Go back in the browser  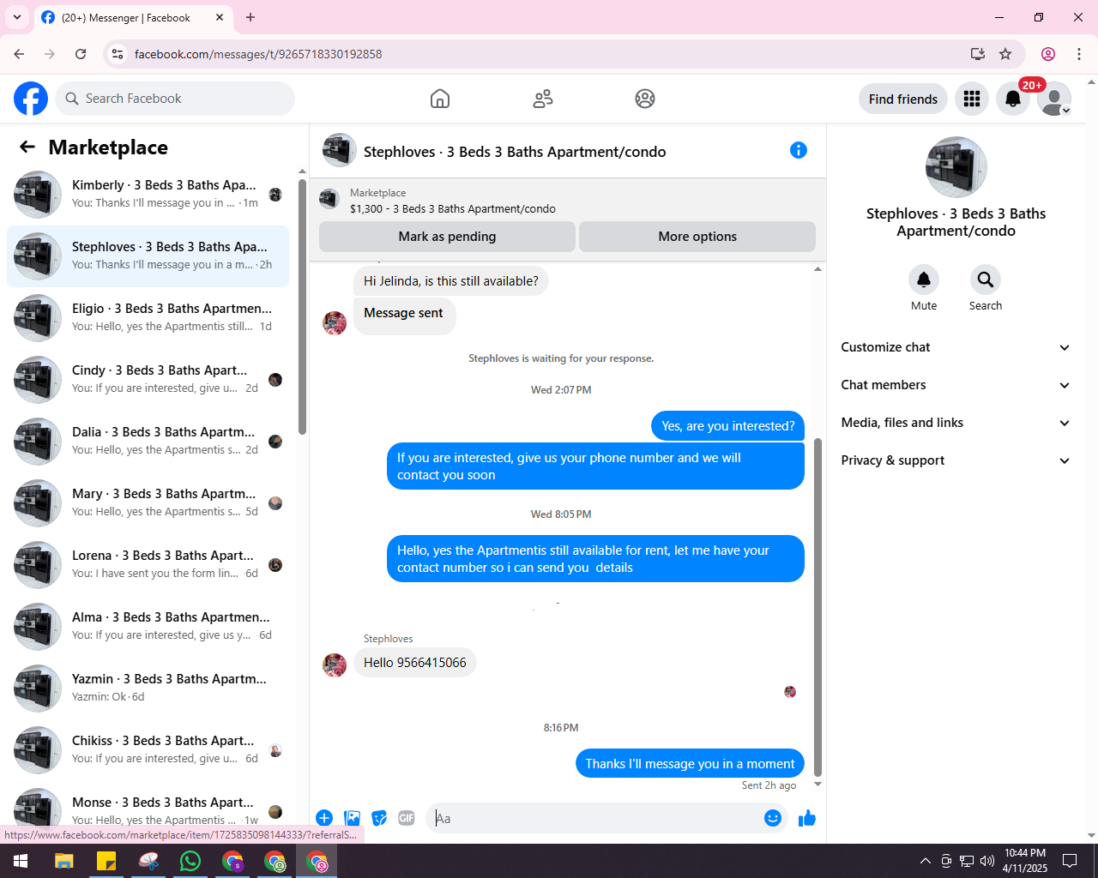pyautogui.click(x=19, y=54)
